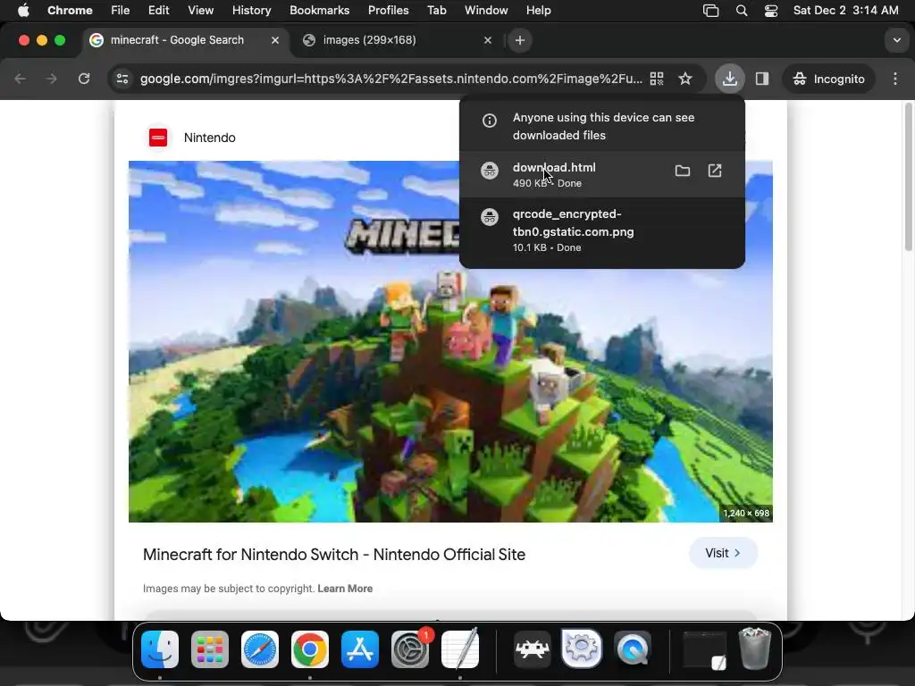Click the page vertical scrollbar
Viewport: 915px width, 686px height.
coord(908,178)
